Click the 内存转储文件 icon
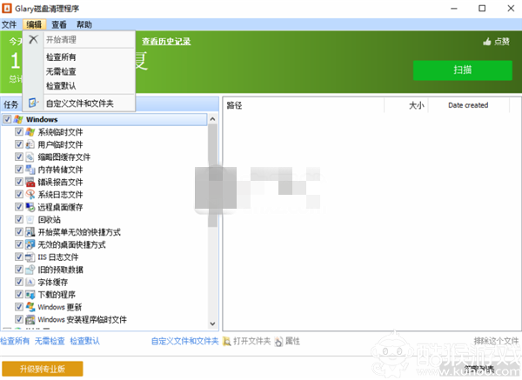The width and height of the screenshot is (522, 380). tap(30, 170)
